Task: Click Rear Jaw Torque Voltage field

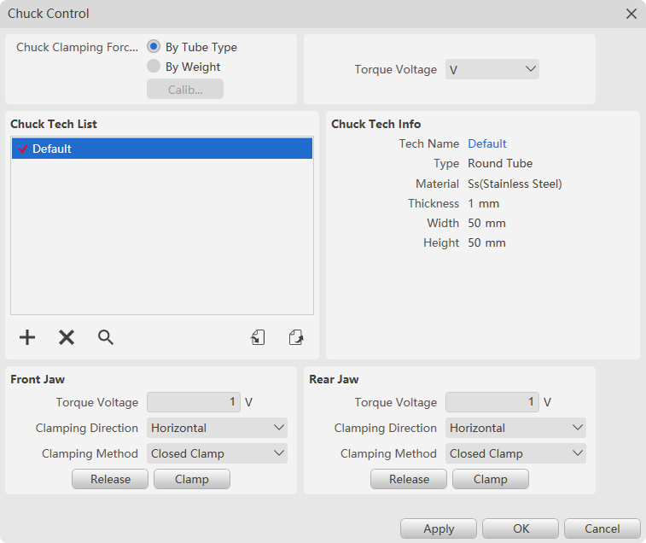Action: [492, 402]
